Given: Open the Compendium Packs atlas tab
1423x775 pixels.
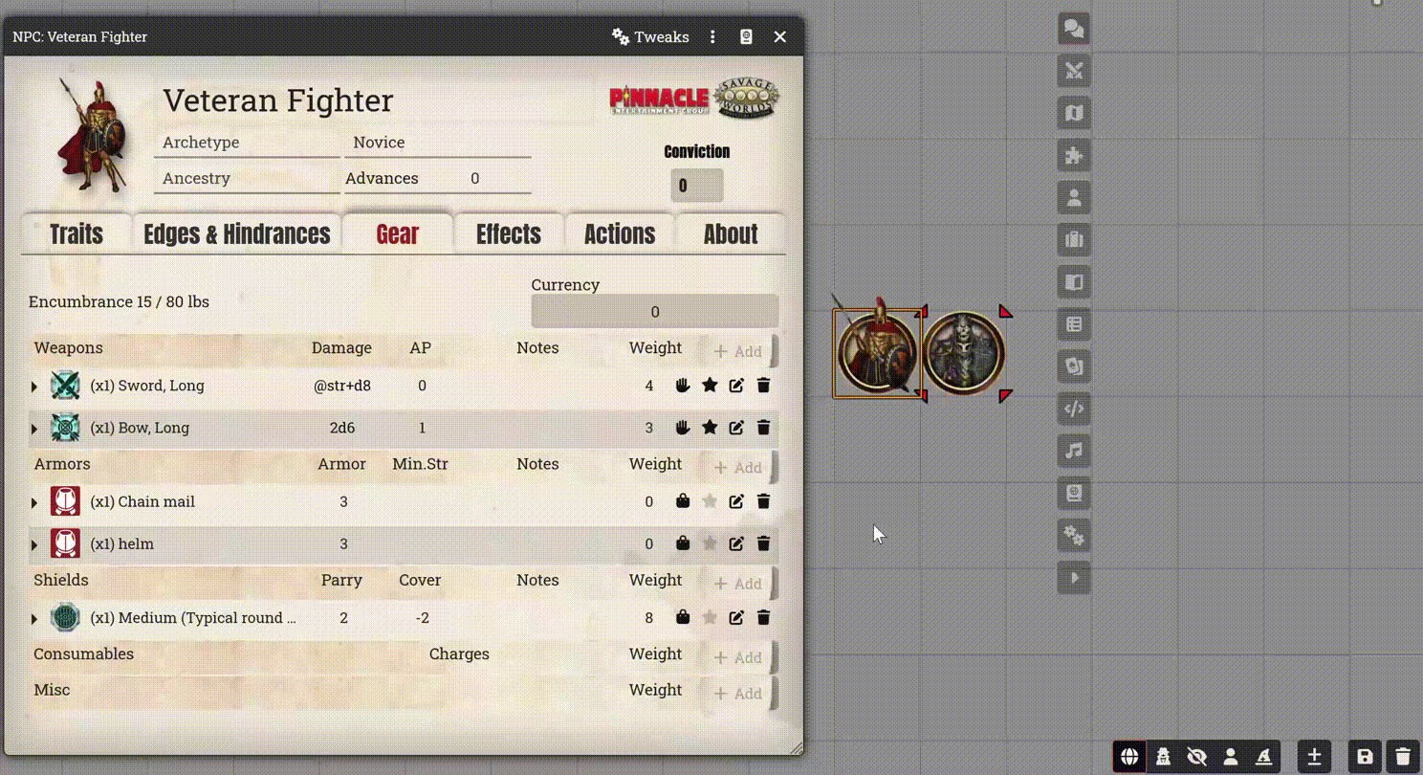Looking at the screenshot, I should [1074, 494].
